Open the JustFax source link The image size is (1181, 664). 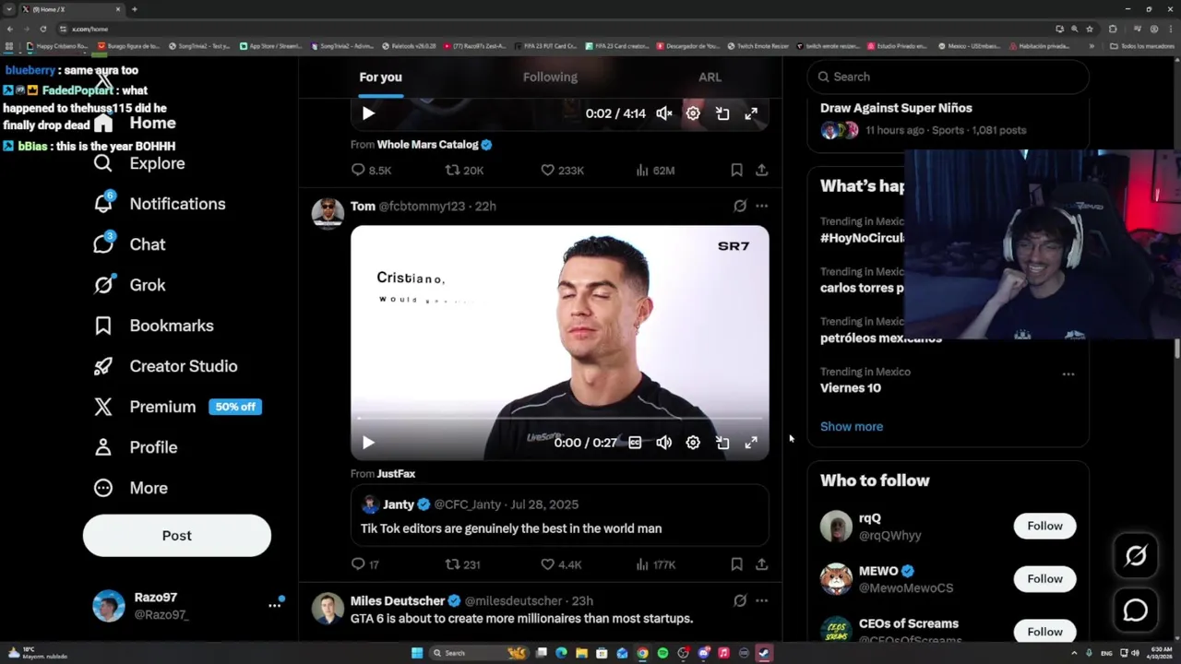point(396,474)
